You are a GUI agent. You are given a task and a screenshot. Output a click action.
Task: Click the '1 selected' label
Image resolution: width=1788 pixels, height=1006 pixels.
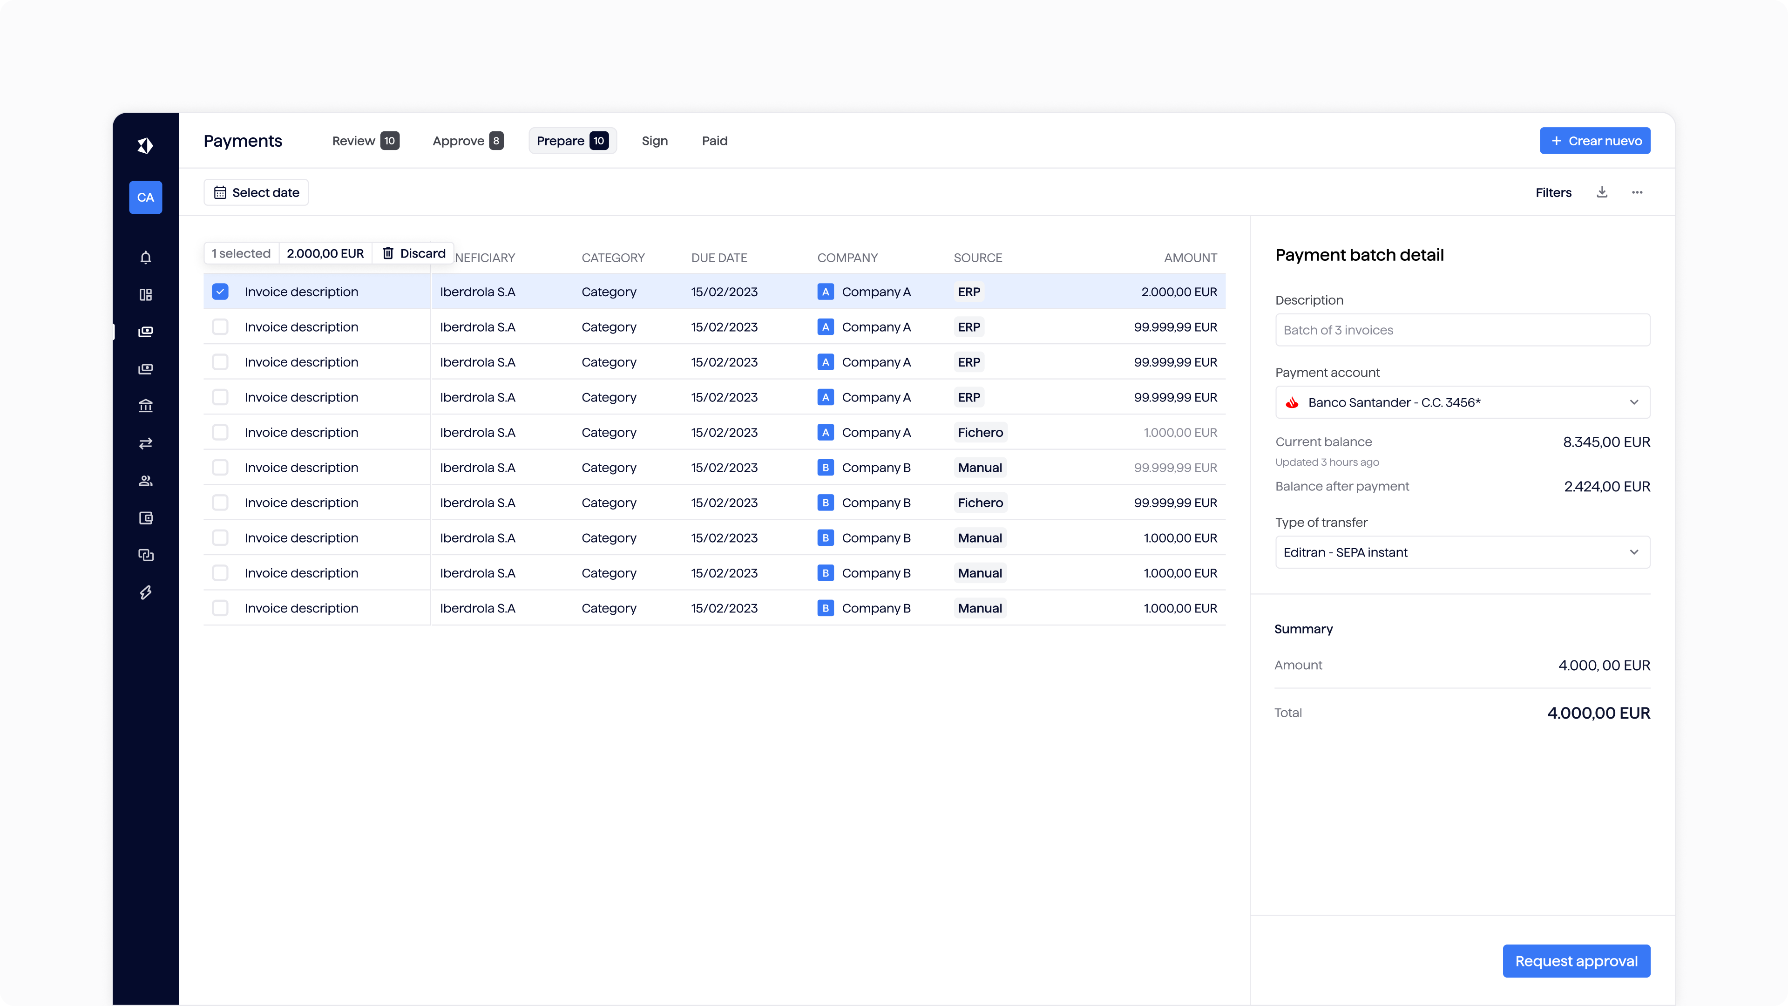(x=241, y=253)
